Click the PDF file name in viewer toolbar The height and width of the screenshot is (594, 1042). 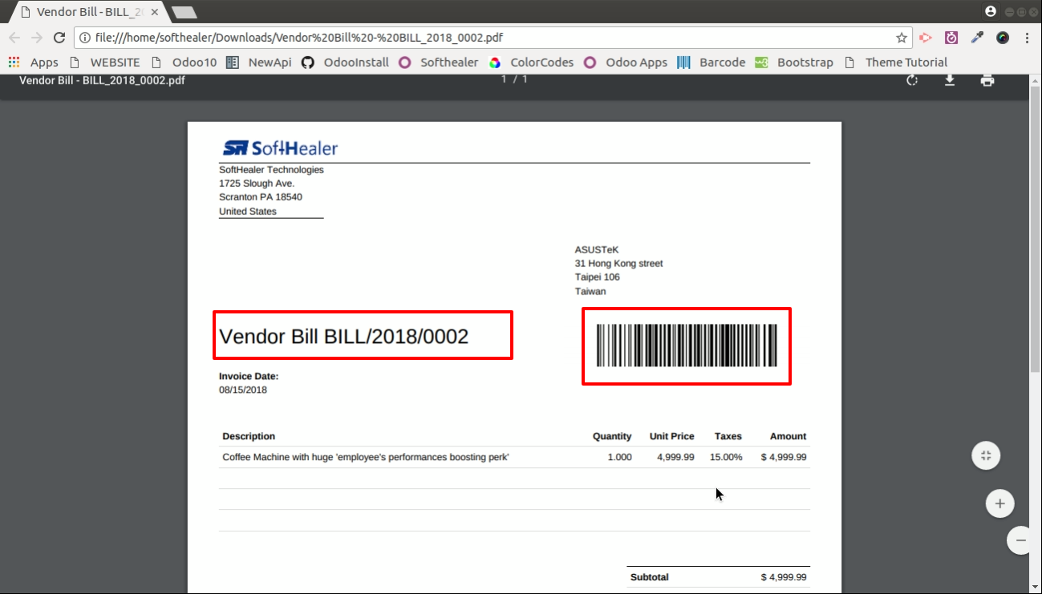click(x=102, y=80)
